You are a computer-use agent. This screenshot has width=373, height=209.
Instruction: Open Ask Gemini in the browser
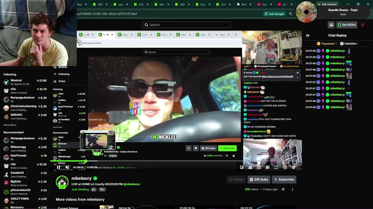327,4
